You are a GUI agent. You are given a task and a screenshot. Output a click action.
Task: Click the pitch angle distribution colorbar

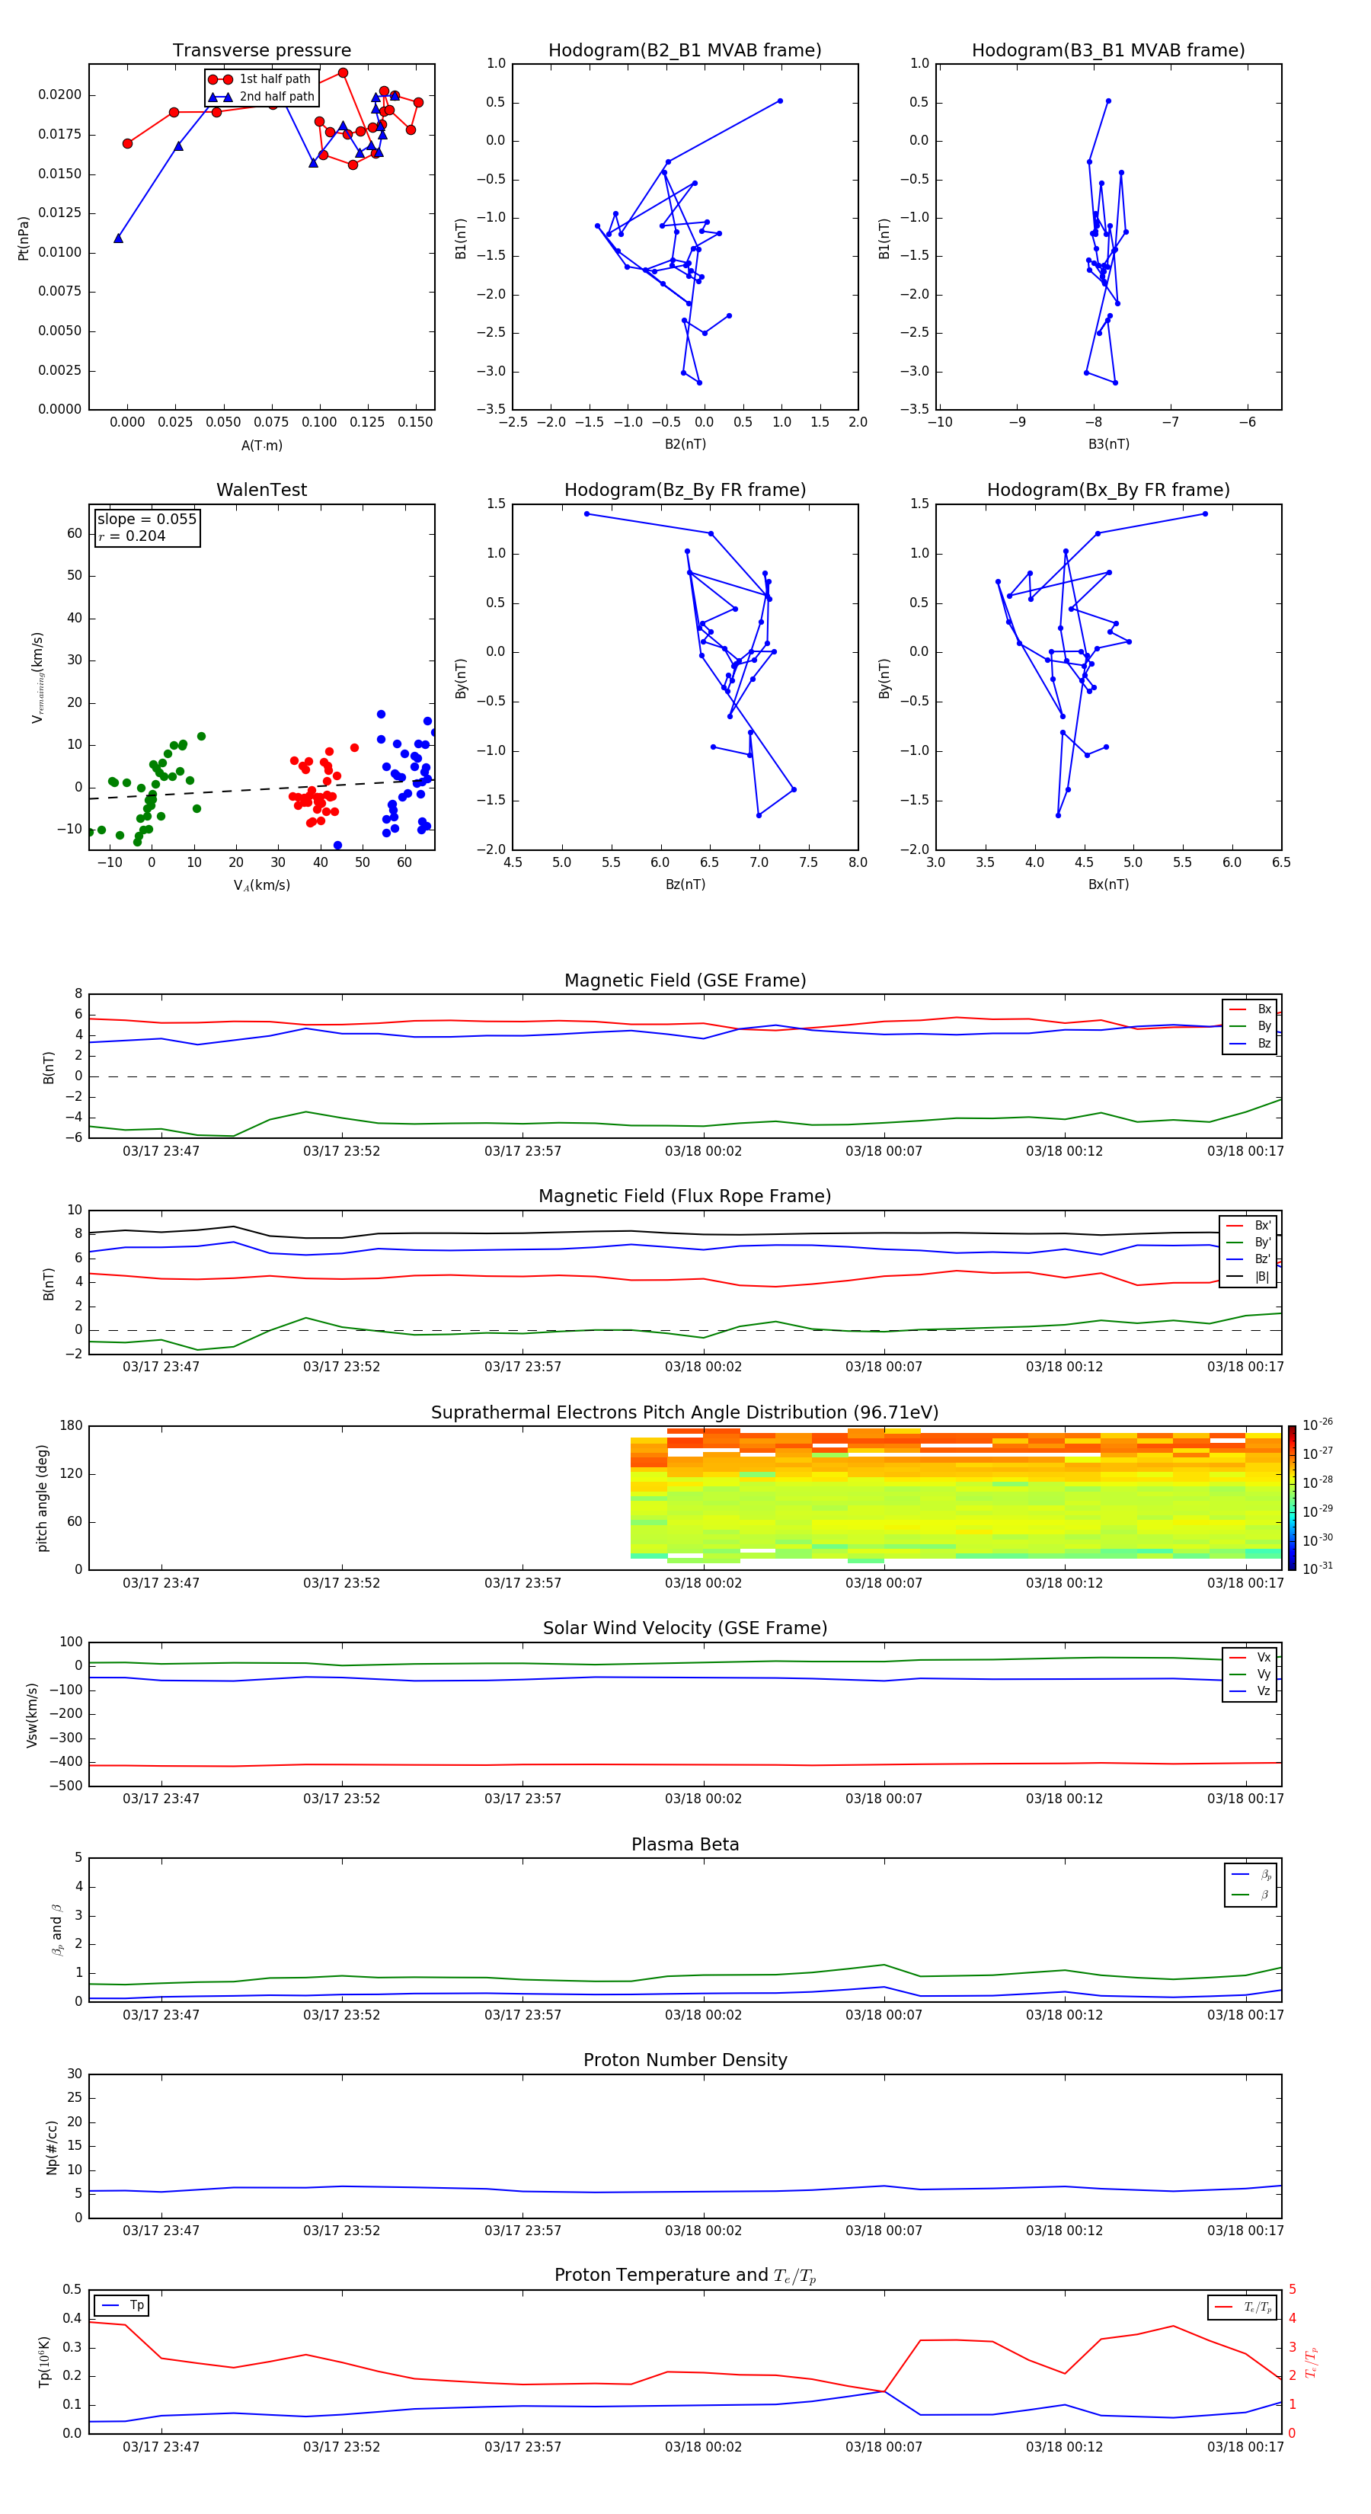[1292, 1498]
